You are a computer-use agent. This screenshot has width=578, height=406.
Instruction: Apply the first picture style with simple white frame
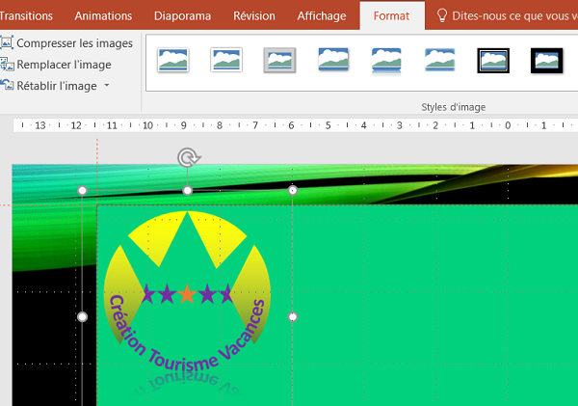(172, 60)
